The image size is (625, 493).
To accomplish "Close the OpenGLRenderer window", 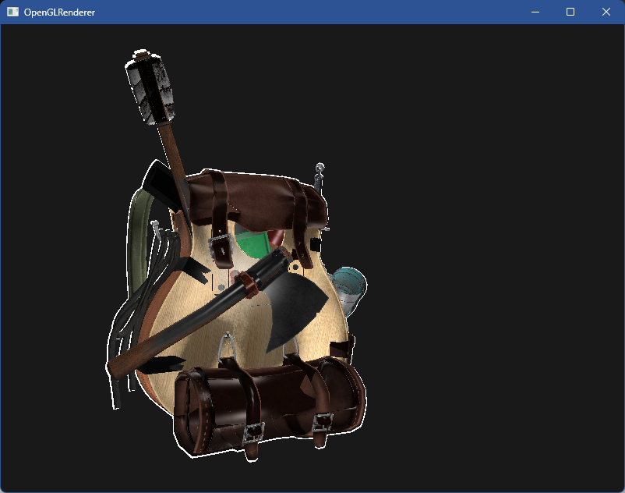I will coord(606,12).
